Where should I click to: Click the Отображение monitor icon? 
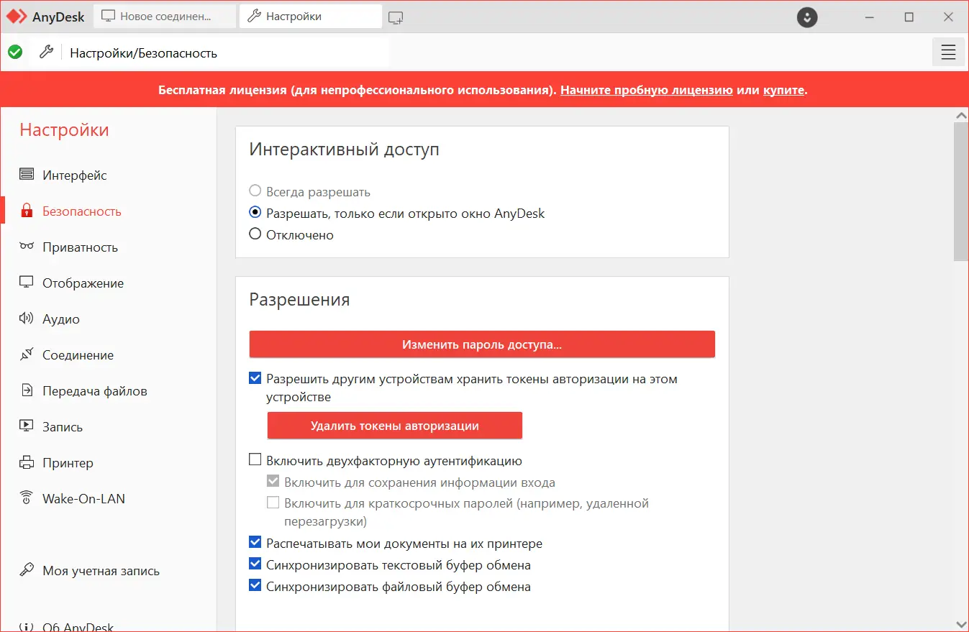[26, 283]
